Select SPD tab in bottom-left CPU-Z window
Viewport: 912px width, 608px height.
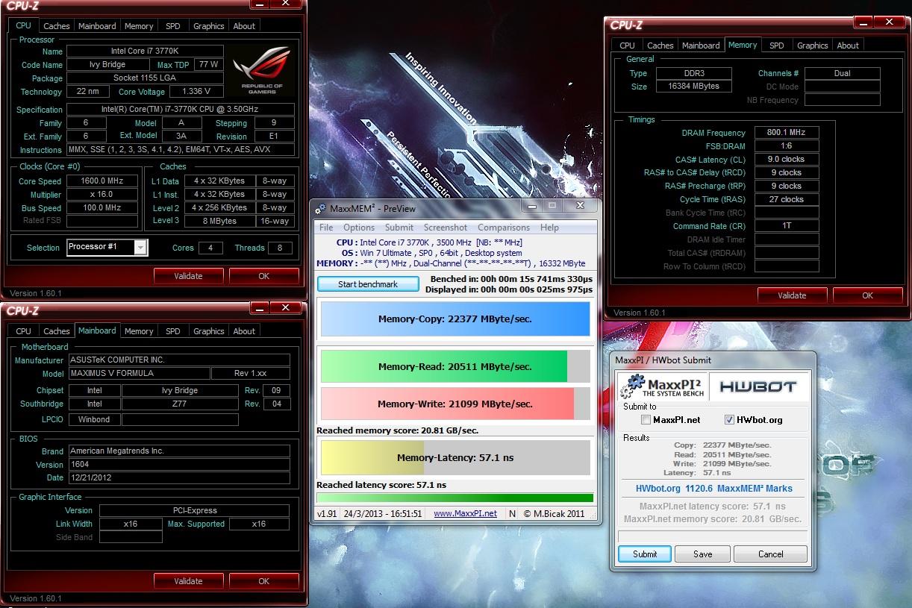(x=172, y=331)
